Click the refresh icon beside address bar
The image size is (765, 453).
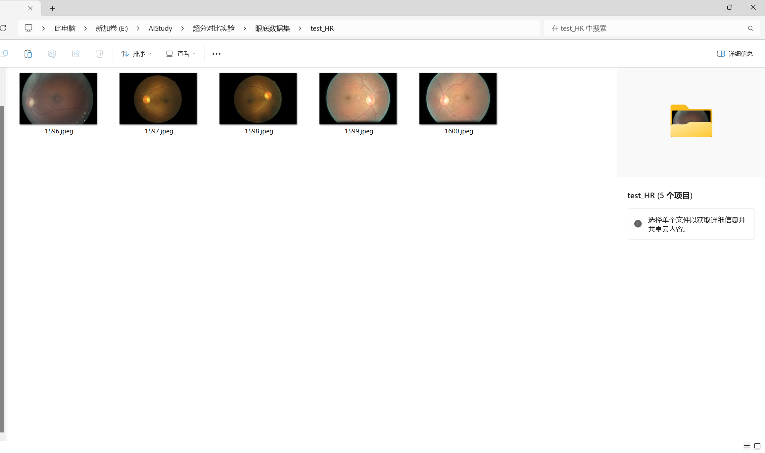(3, 28)
